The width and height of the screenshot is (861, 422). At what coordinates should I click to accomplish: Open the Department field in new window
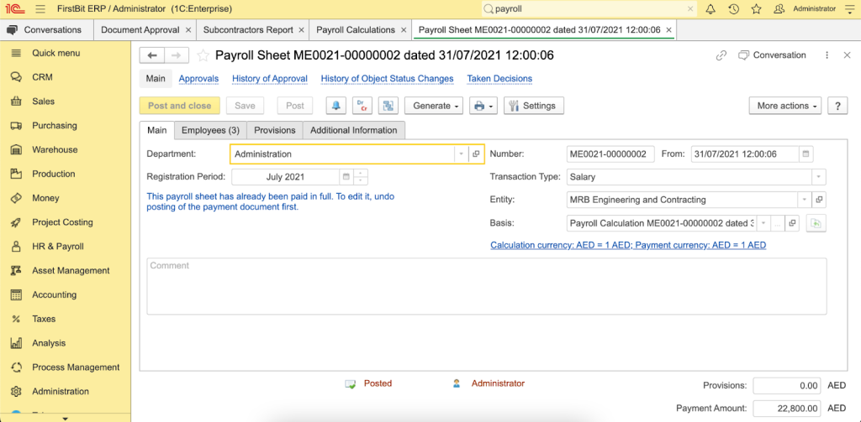click(476, 154)
